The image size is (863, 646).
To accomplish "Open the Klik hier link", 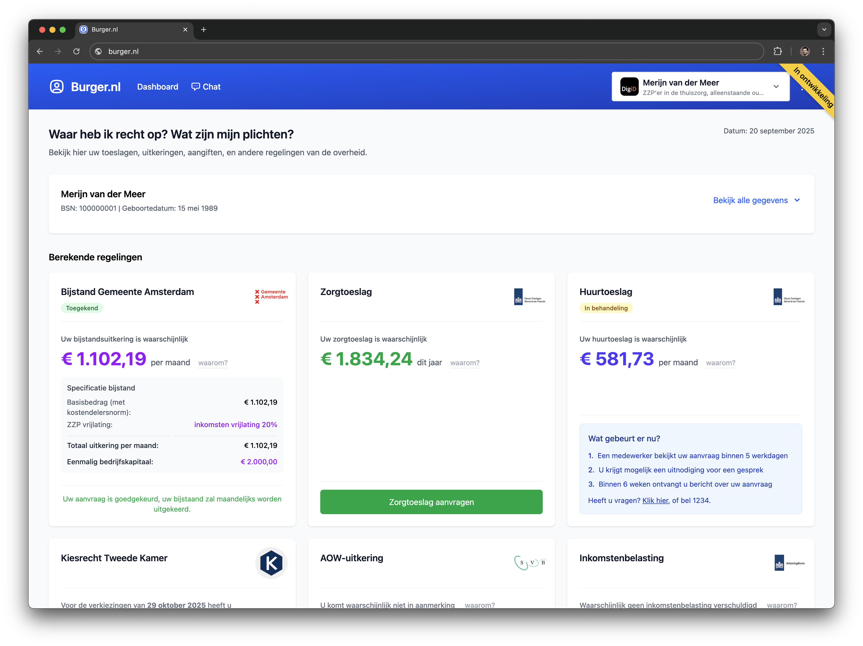I will coord(655,500).
